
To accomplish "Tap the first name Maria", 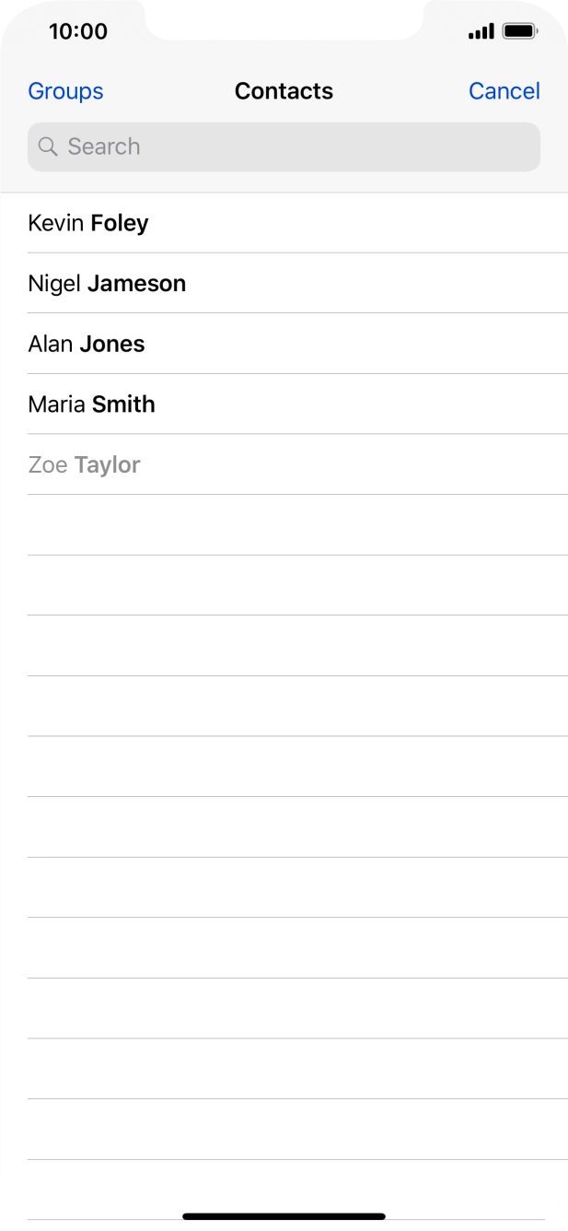I will point(56,404).
